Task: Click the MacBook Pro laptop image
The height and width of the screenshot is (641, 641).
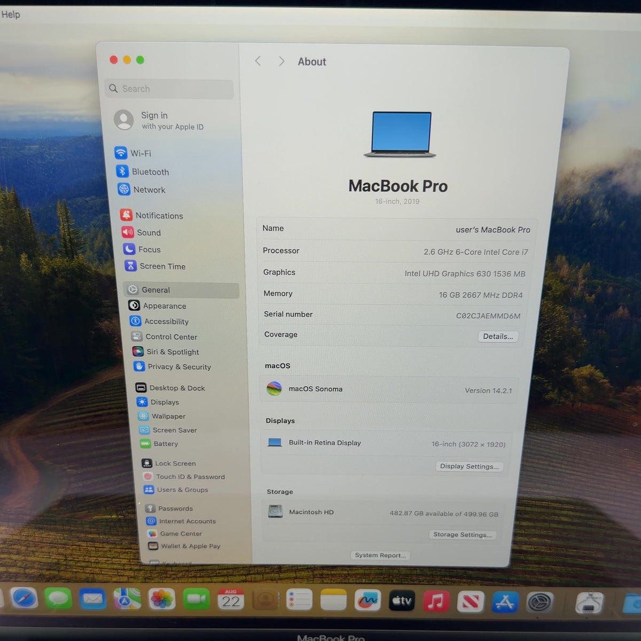Action: pyautogui.click(x=400, y=134)
